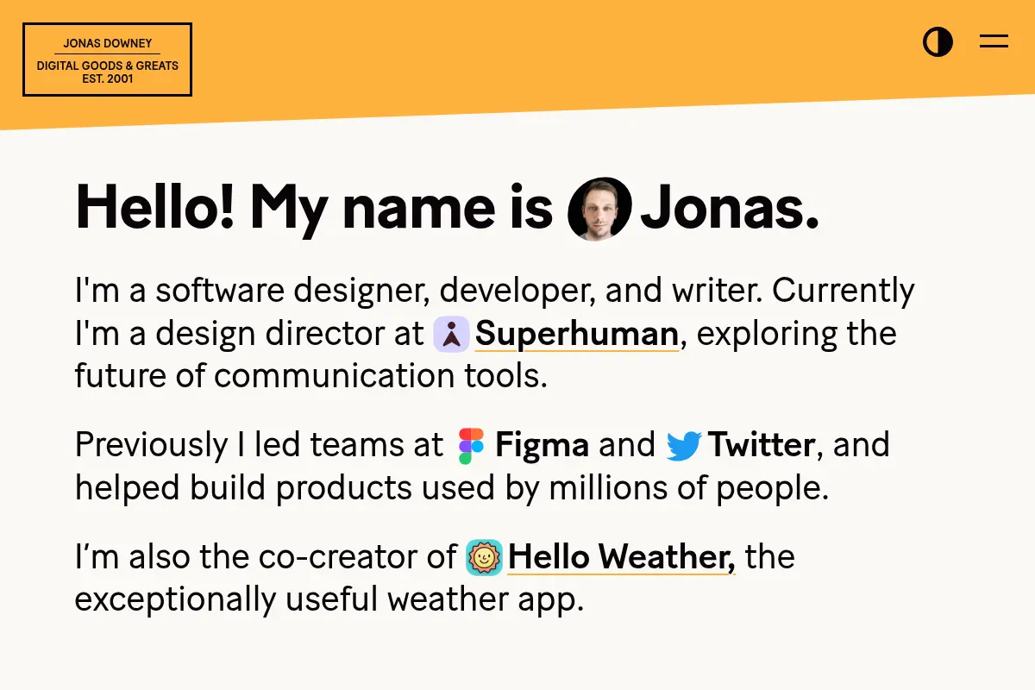This screenshot has width=1035, height=690.
Task: Select the bold Twitter text
Action: coord(762,445)
